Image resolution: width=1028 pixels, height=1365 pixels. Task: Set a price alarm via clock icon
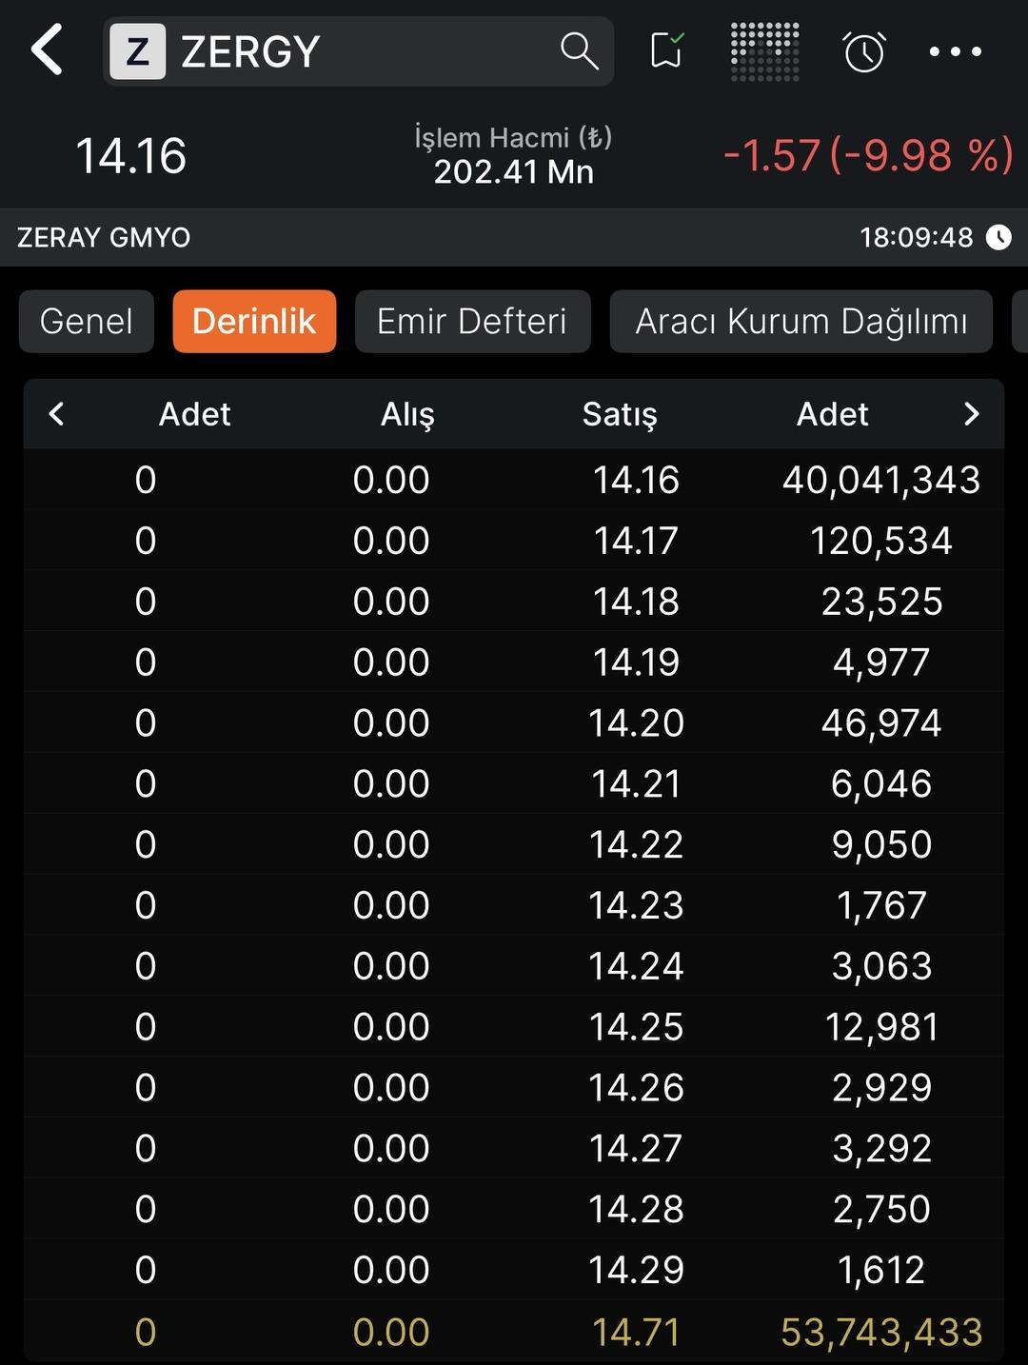coord(864,51)
